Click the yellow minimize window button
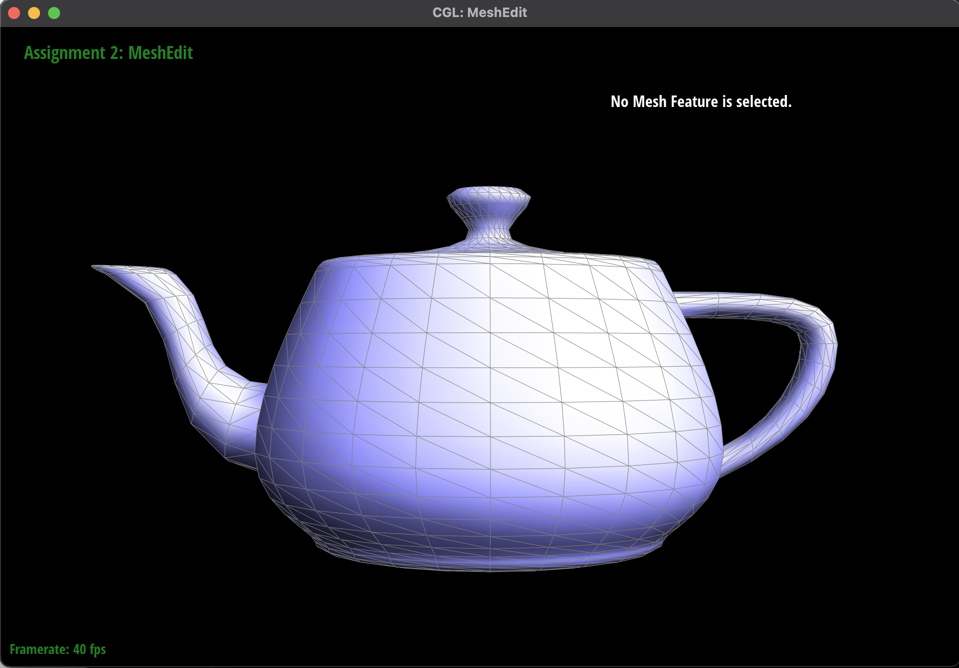Image resolution: width=959 pixels, height=668 pixels. [x=34, y=13]
